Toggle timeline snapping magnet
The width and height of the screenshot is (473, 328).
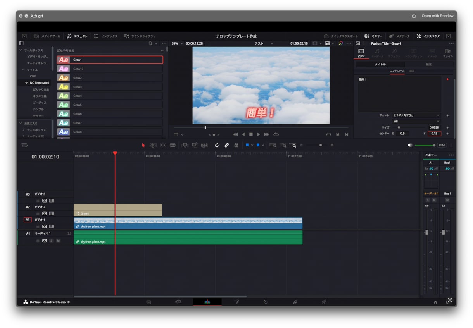(x=217, y=145)
